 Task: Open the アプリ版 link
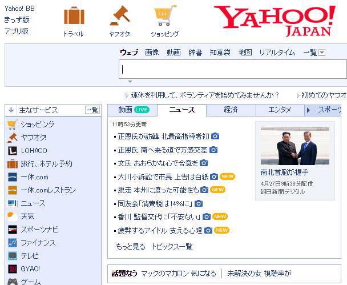point(17,31)
